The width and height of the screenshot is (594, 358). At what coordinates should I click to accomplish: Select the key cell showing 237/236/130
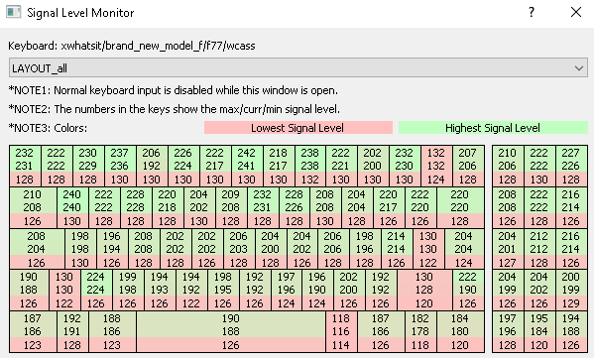120,166
